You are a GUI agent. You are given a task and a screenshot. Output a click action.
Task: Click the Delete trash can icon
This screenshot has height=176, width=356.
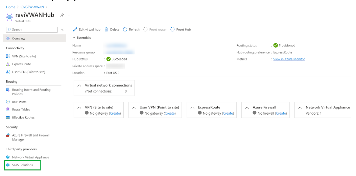[106, 29]
